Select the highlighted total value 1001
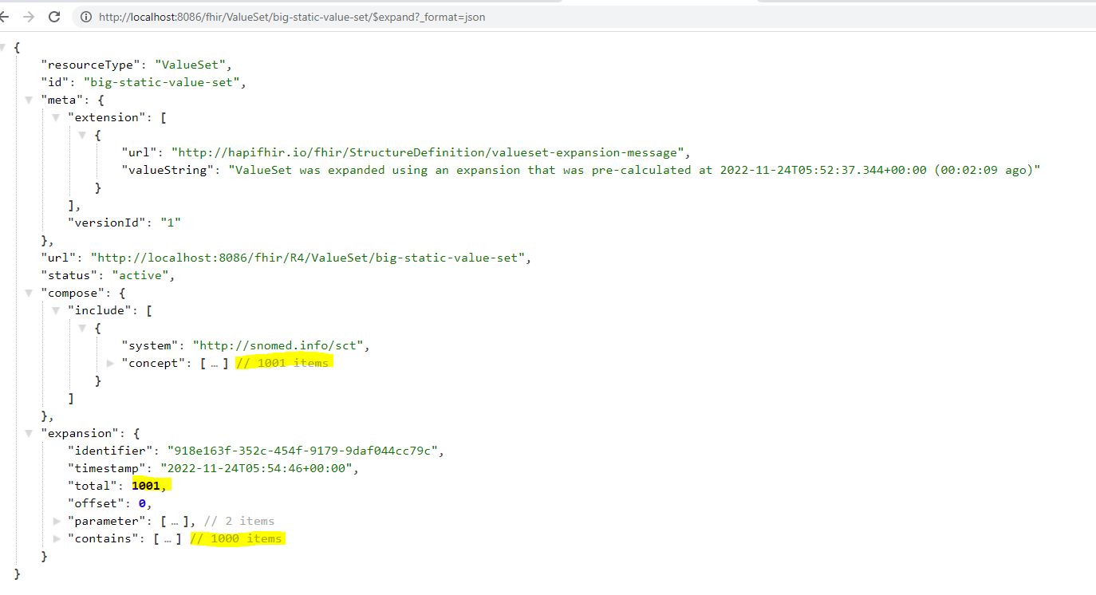 [147, 485]
